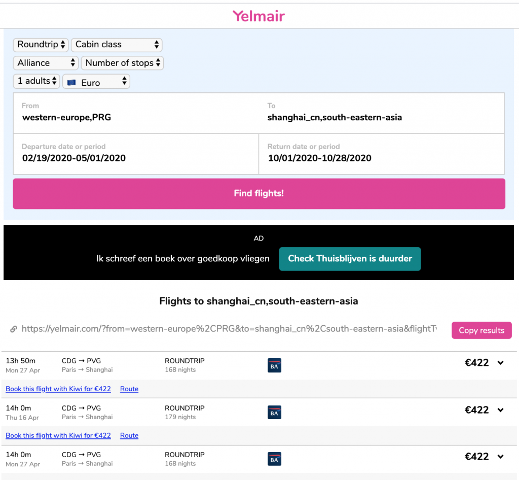Click Book this flight link under Thu 16 Apr flight
The image size is (519, 480).
tap(58, 436)
